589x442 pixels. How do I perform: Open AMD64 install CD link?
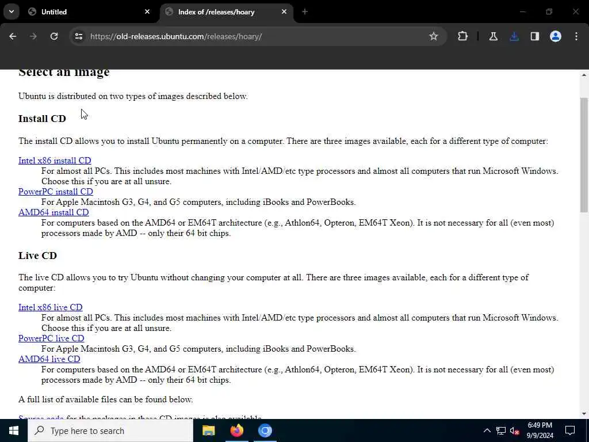53,212
